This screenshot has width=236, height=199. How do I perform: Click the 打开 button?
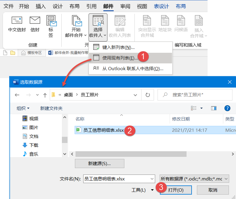pos(176,190)
